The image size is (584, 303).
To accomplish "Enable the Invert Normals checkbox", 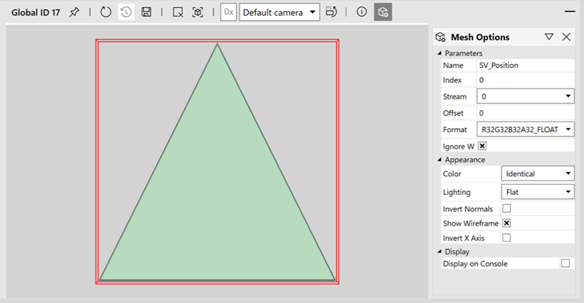I will point(507,208).
